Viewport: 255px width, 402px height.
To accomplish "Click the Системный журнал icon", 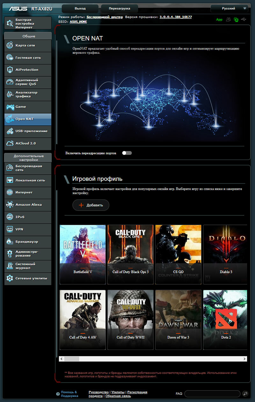I will (10, 266).
